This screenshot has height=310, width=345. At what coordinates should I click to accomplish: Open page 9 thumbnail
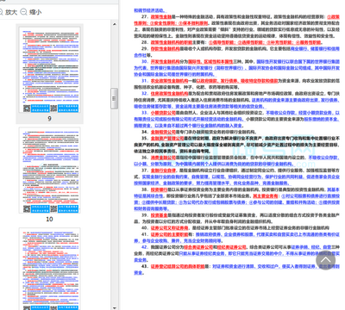[x=49, y=70]
